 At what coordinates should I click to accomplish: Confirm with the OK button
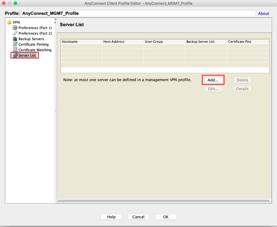click(x=166, y=217)
